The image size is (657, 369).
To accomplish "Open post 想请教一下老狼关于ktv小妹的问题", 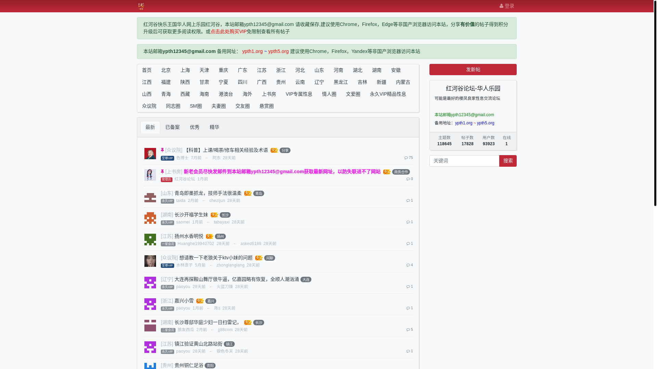I will [x=216, y=258].
